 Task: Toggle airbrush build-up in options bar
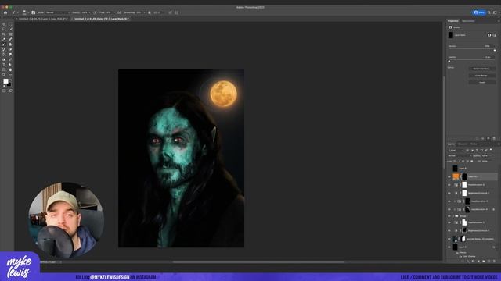(119, 12)
